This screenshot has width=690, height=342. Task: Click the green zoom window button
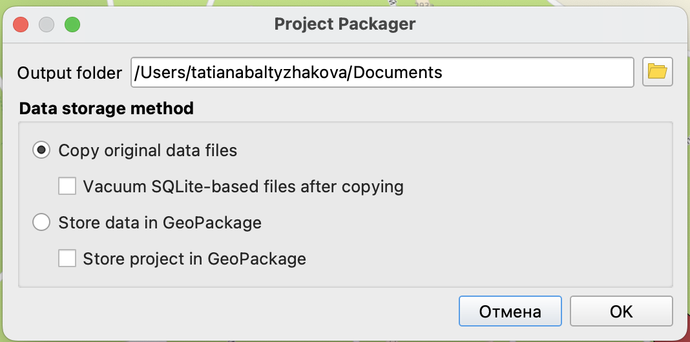tap(72, 25)
